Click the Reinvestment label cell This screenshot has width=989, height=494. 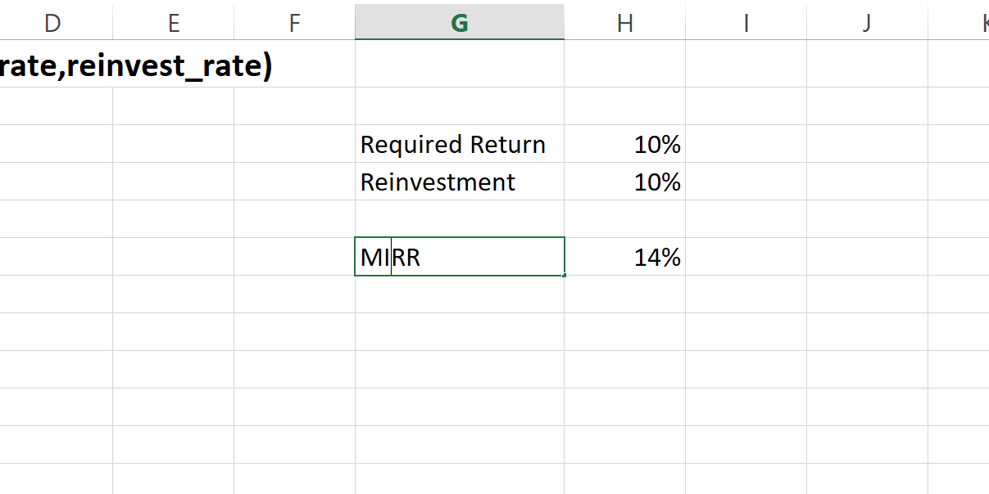coord(438,182)
